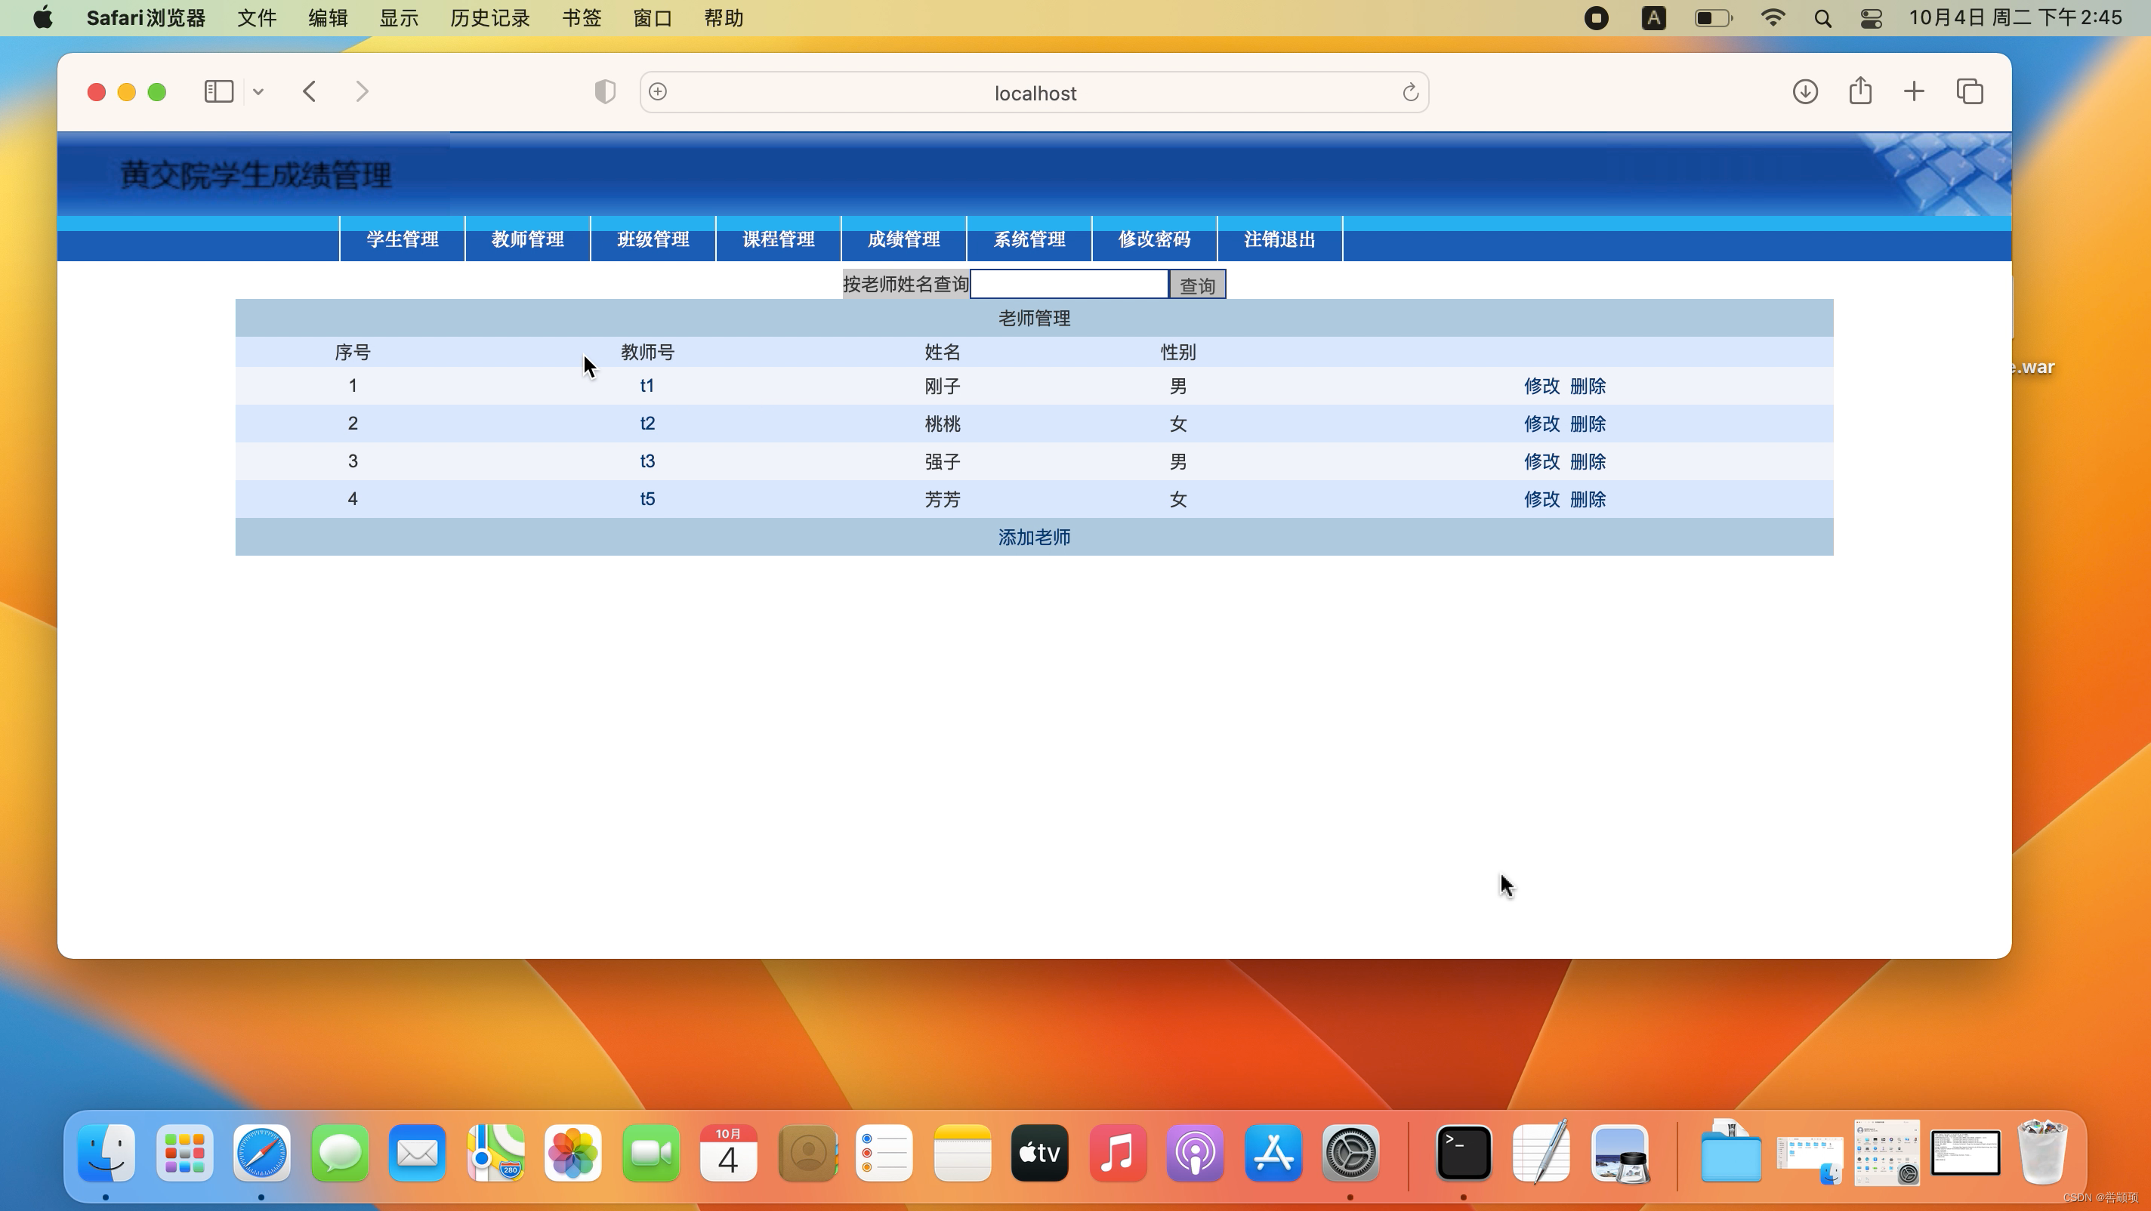2151x1211 pixels.
Task: Open the Apple menu
Action: pyautogui.click(x=43, y=17)
